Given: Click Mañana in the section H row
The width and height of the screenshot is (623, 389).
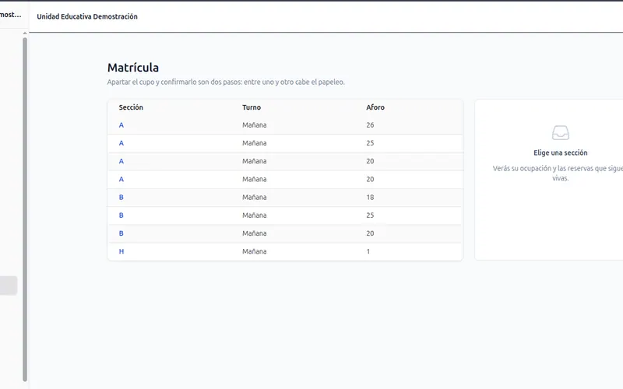Looking at the screenshot, I should pos(255,251).
